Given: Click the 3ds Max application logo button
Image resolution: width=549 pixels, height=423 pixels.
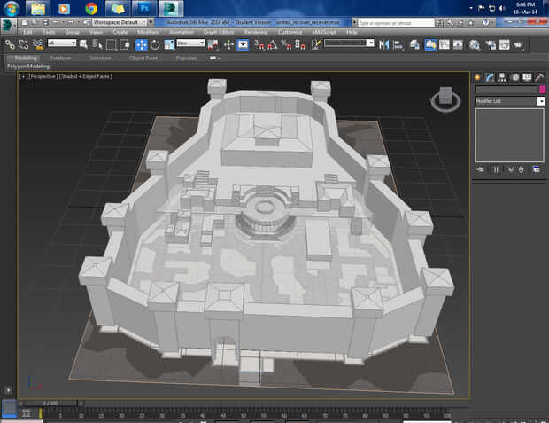Looking at the screenshot, I should pos(8,21).
